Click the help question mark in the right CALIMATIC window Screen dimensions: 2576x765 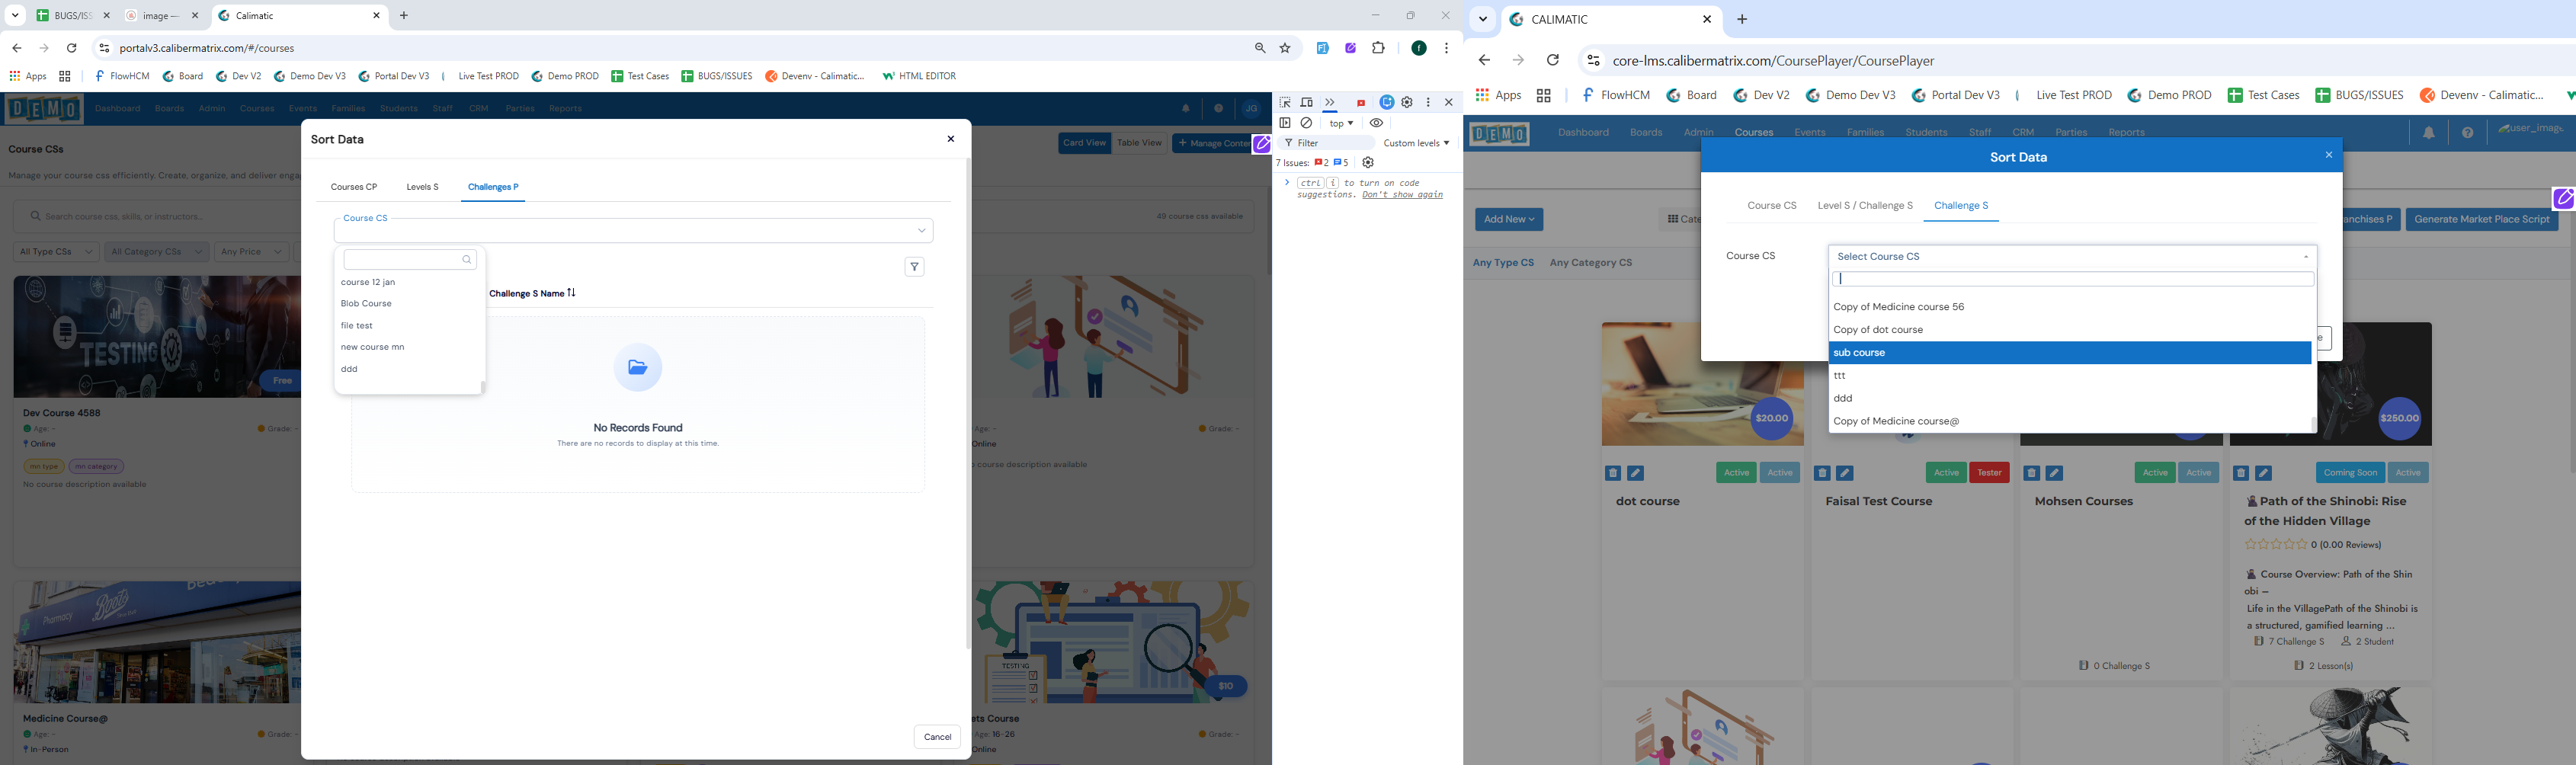[x=2467, y=133]
